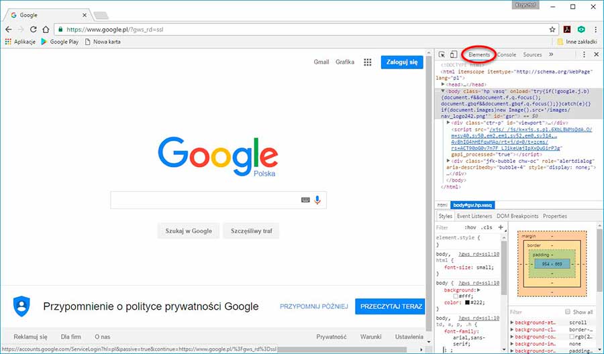Expand the background-cl… computed property

click(512, 330)
